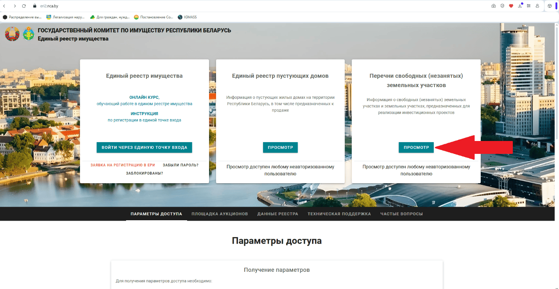Click 'ВОЙТИ ЧЕРЕЗ ЕДИНУЮ ТОЧКУ ВХОДА' button
This screenshot has height=289, width=559.
[144, 148]
